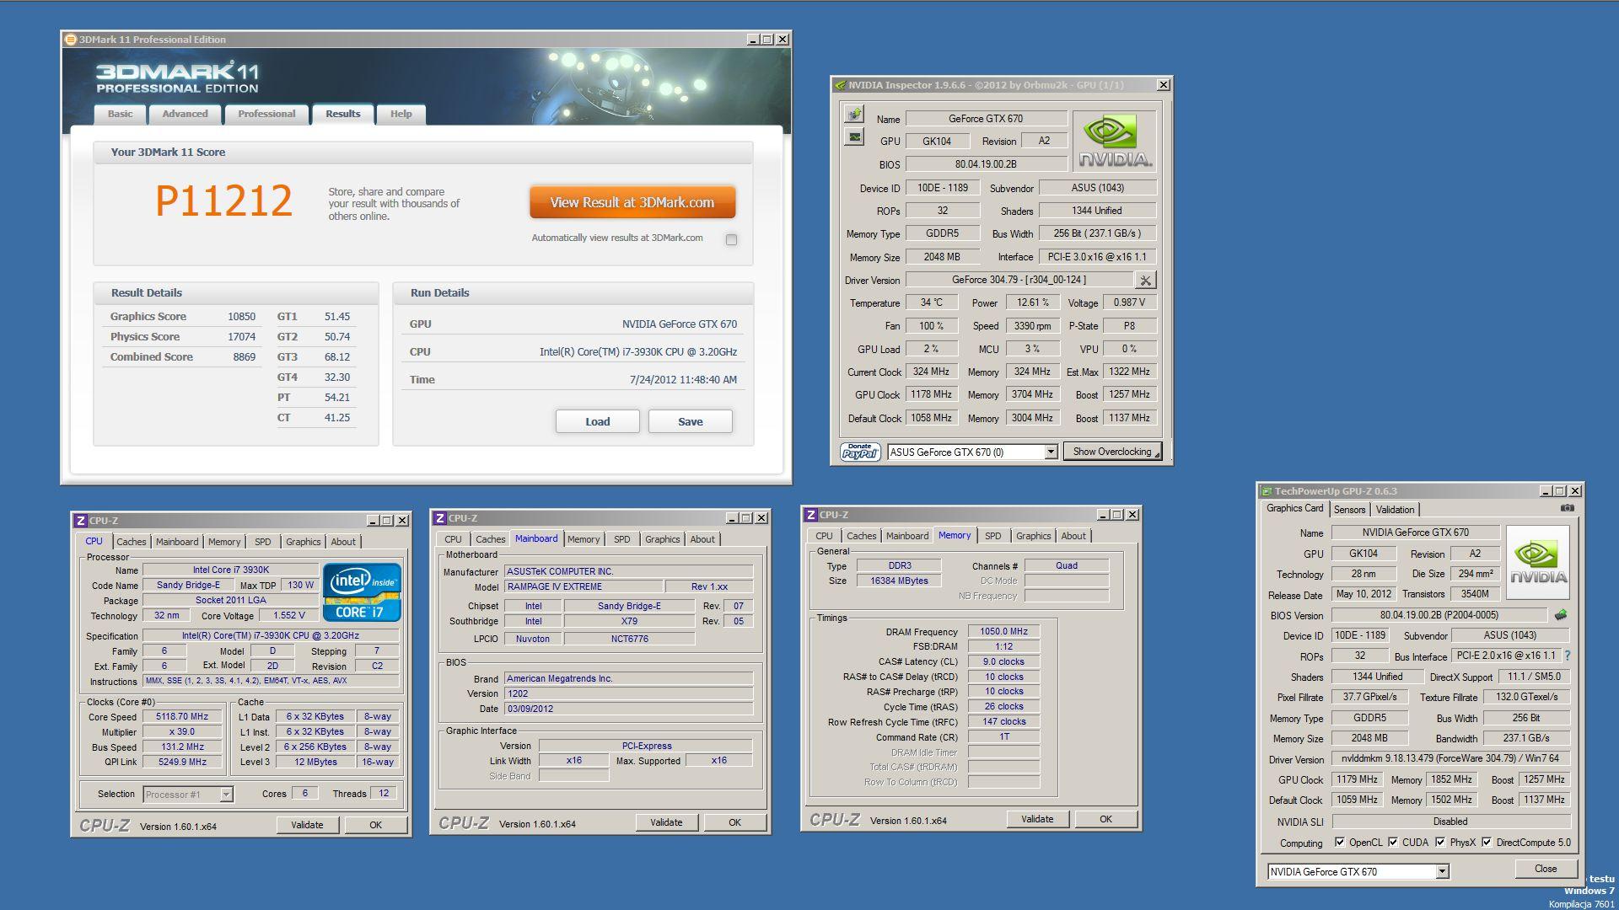Image resolution: width=1619 pixels, height=910 pixels.
Task: Click the Fan 100 % value in NVIDIA Inspector
Action: point(931,326)
